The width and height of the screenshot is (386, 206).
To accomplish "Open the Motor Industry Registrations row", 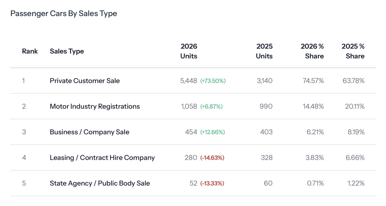I will tap(95, 107).
